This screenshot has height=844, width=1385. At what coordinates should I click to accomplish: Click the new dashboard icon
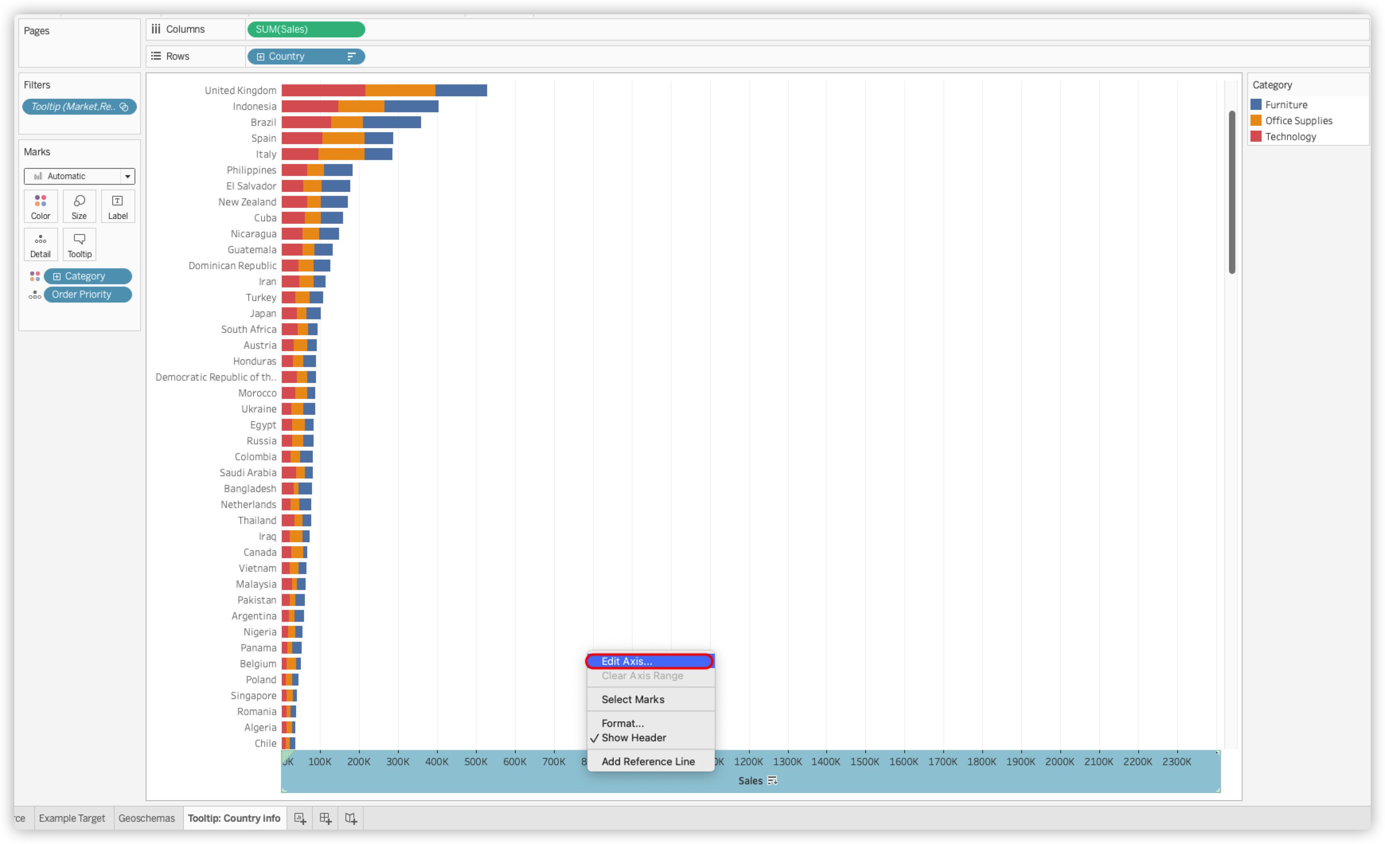coord(326,818)
